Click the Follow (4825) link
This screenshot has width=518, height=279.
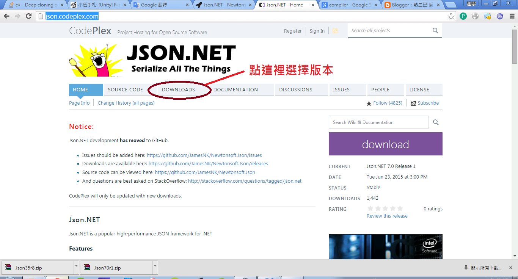(x=388, y=103)
